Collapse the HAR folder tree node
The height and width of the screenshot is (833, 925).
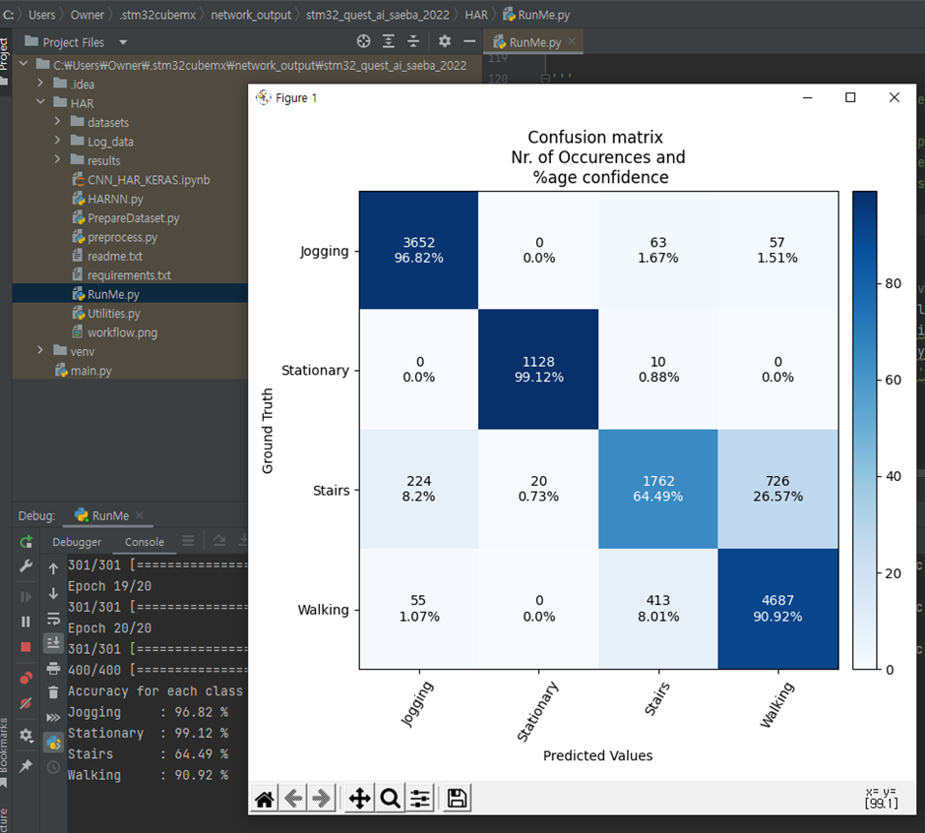point(41,103)
